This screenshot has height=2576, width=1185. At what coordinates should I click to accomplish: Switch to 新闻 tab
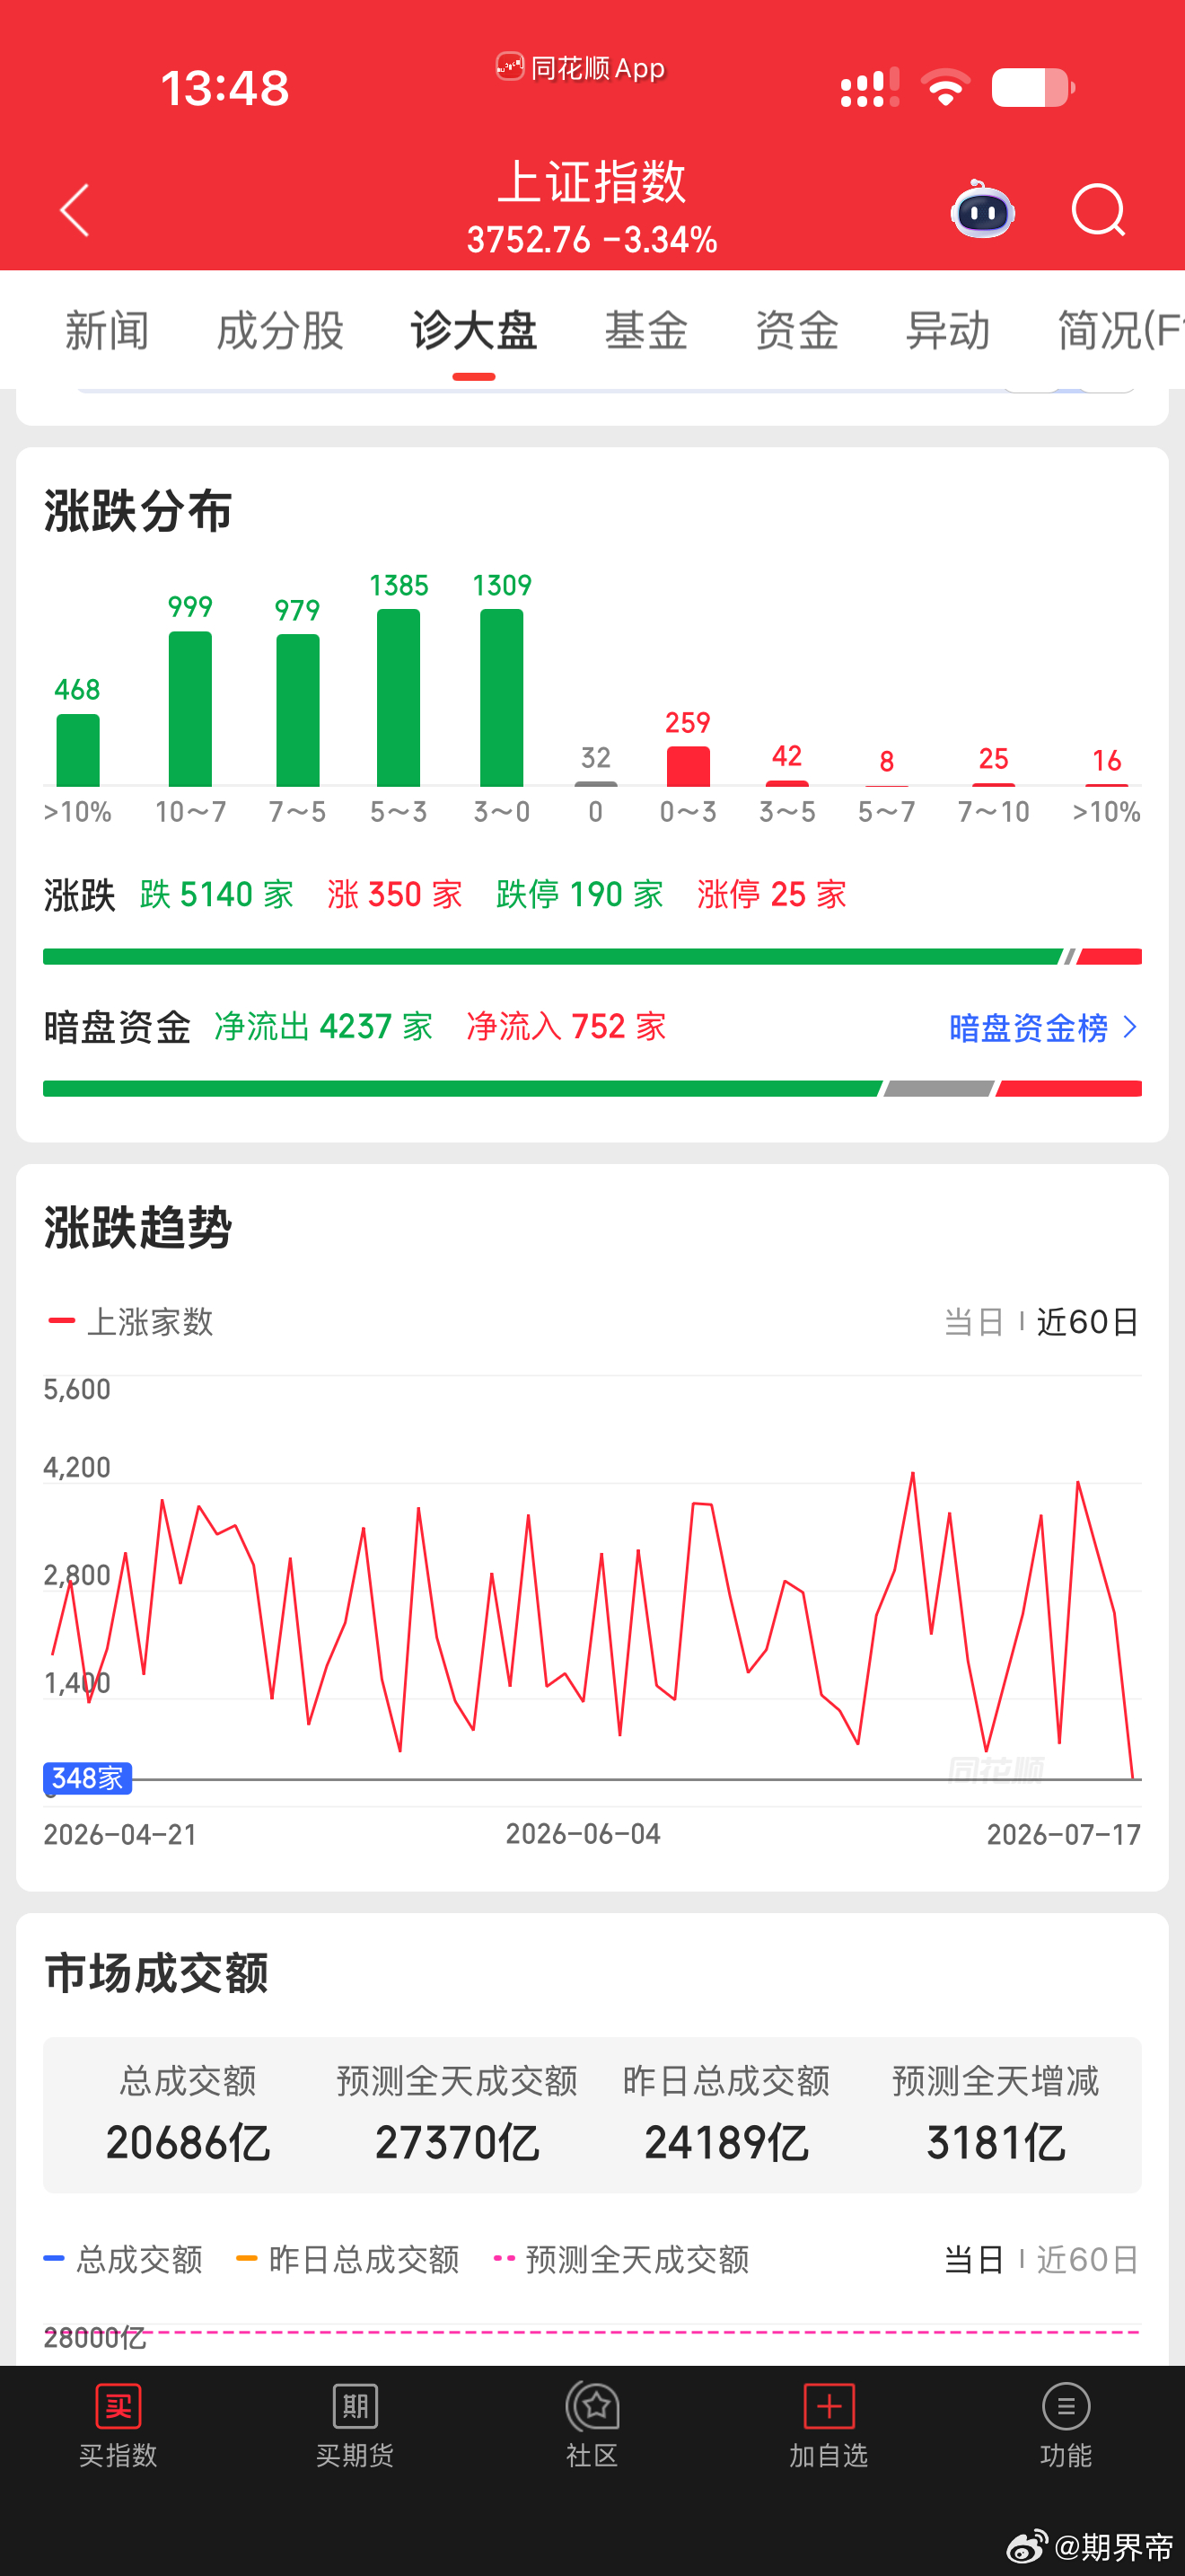(x=107, y=330)
